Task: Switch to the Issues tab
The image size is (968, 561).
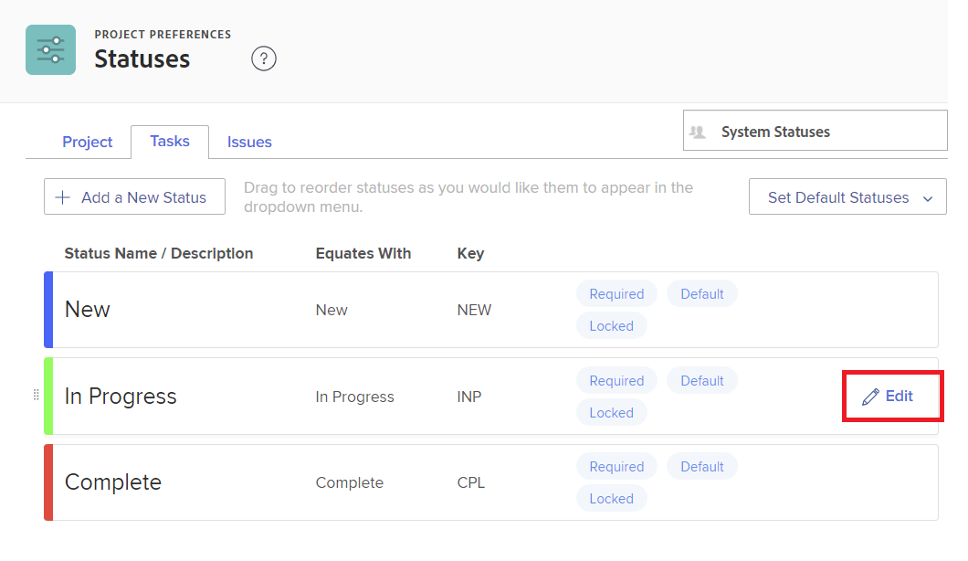Action: pos(249,142)
